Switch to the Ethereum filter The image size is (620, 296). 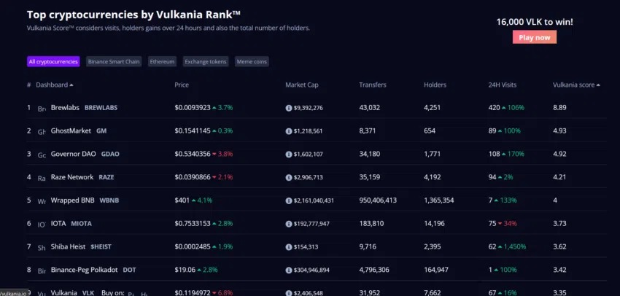(x=162, y=62)
